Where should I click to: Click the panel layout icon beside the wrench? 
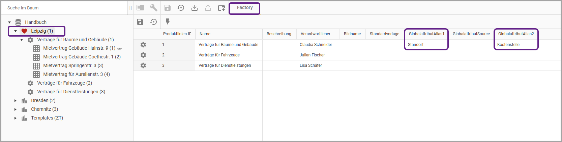[140, 8]
